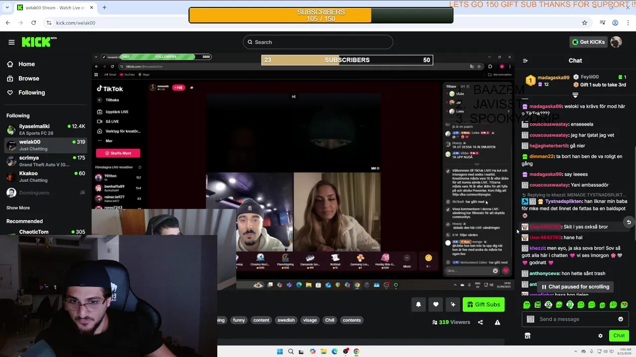Open the Windows Start menu

click(x=280, y=352)
